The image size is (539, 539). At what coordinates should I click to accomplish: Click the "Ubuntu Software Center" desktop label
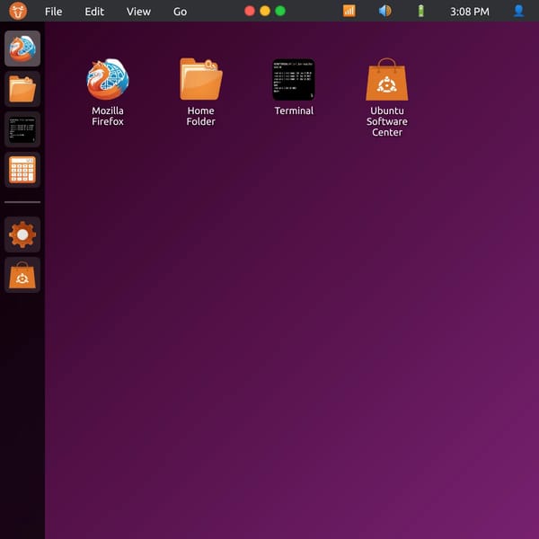tap(386, 121)
